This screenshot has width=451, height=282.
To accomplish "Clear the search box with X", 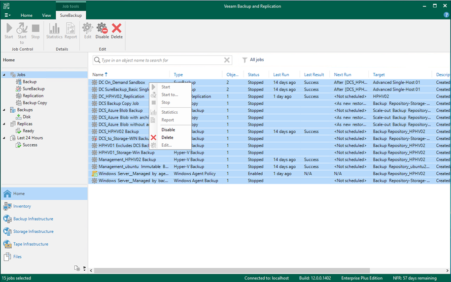I will point(227,60).
